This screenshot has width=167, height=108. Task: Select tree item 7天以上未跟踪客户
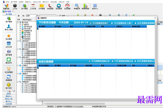click(30, 84)
